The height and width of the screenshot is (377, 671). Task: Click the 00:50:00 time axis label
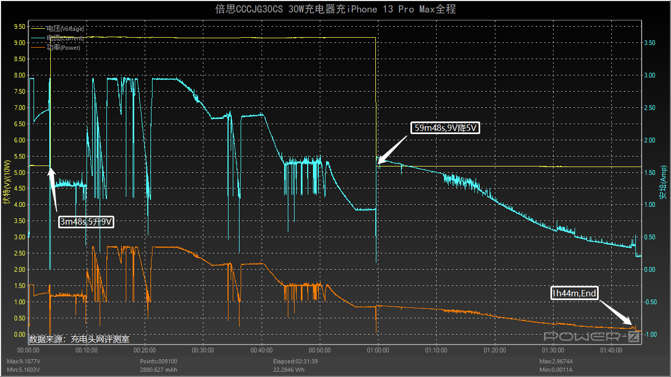pyautogui.click(x=320, y=350)
